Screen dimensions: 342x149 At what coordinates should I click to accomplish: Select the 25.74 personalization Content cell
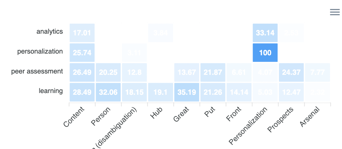(82, 53)
